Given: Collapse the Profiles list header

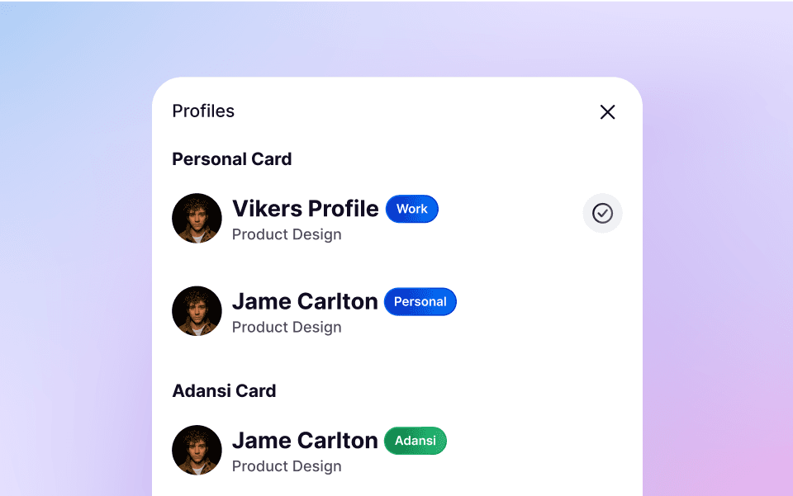Looking at the screenshot, I should [x=202, y=111].
